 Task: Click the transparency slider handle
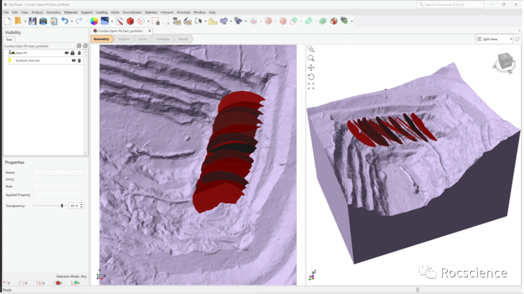tap(62, 206)
